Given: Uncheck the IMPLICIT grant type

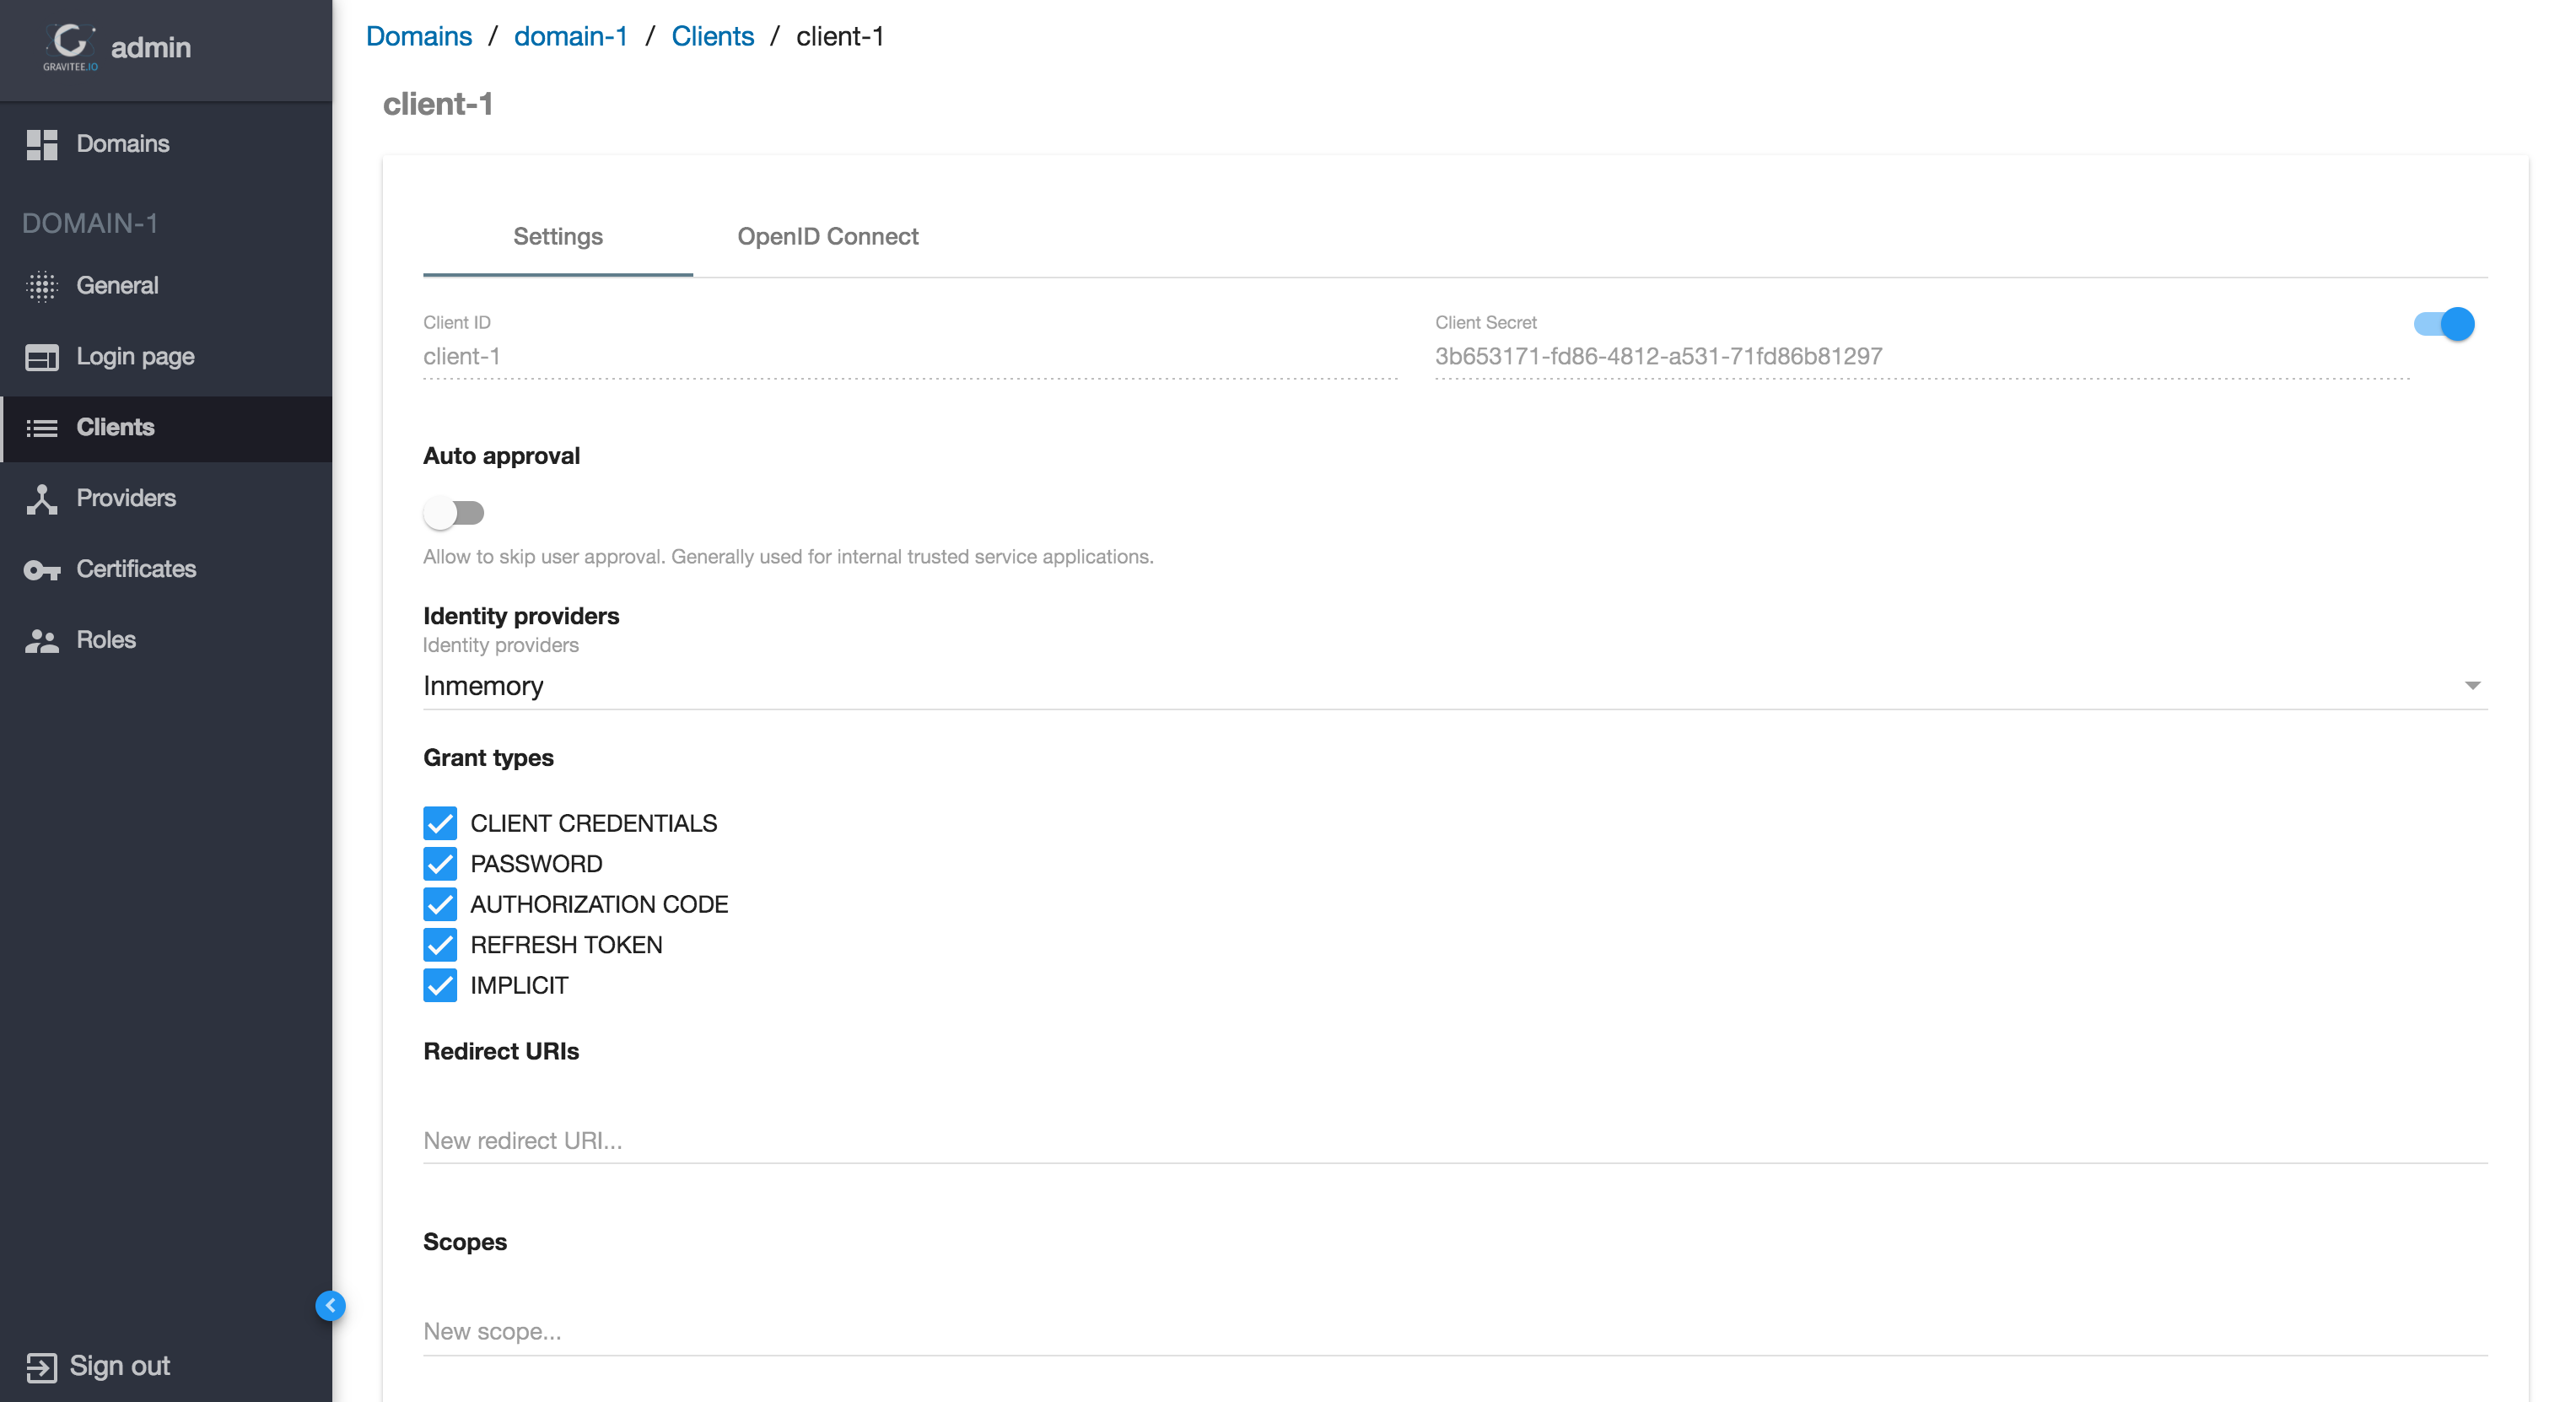Looking at the screenshot, I should [x=440, y=985].
